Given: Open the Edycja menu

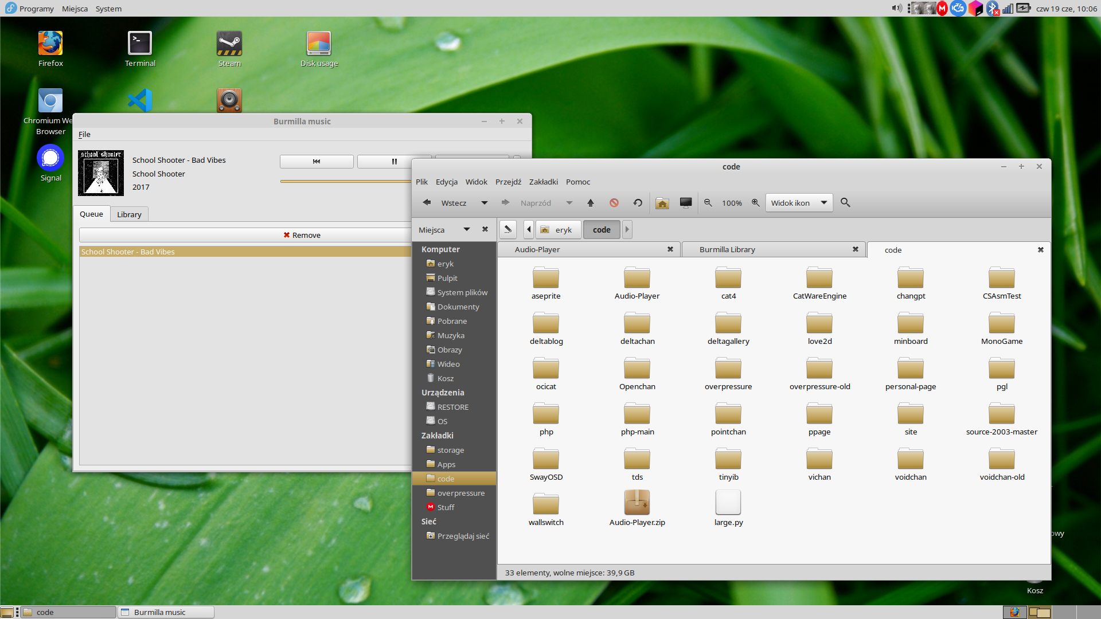Looking at the screenshot, I should [x=447, y=182].
